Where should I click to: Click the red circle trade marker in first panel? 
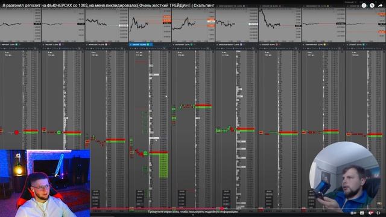16,133
